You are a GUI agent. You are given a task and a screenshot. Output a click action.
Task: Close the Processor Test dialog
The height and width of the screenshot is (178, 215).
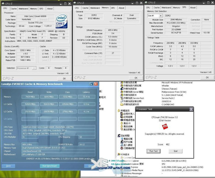tap(191, 109)
